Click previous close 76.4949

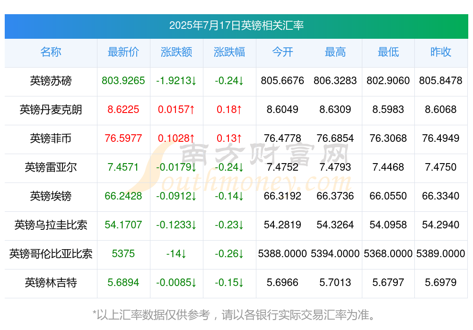coord(441,139)
